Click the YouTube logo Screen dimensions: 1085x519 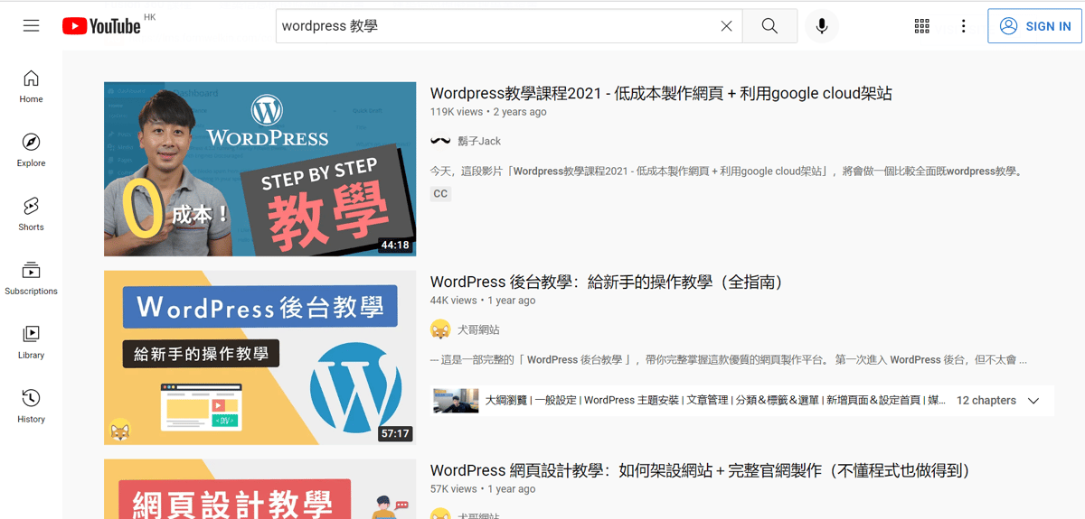101,26
